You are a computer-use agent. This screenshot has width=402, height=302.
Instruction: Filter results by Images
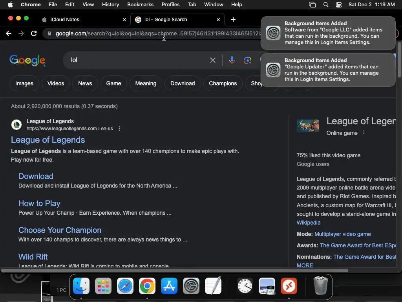coord(24,83)
